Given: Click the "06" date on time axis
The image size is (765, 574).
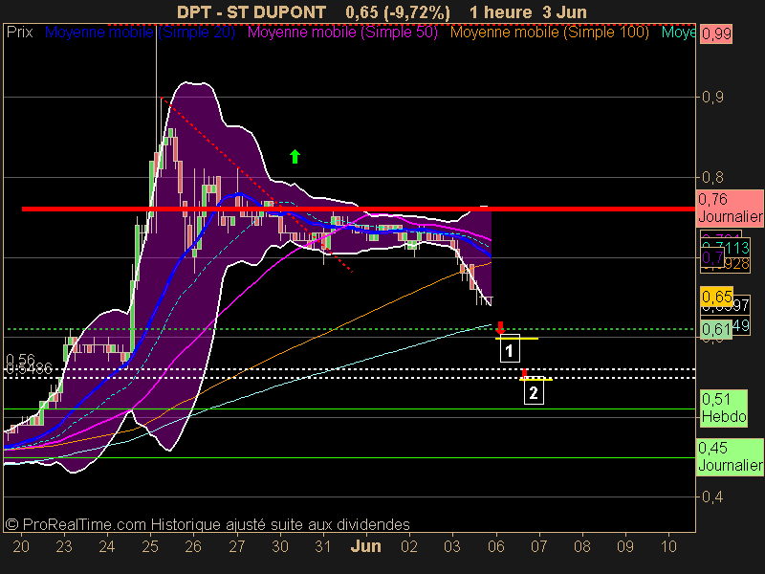Looking at the screenshot, I should coord(495,546).
